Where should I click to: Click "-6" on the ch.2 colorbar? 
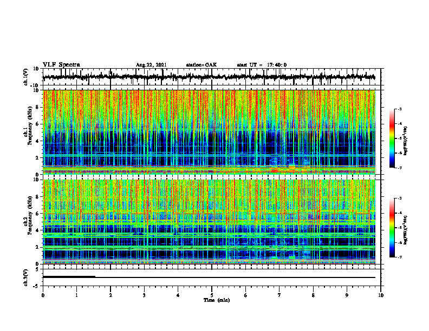[x=399, y=242]
